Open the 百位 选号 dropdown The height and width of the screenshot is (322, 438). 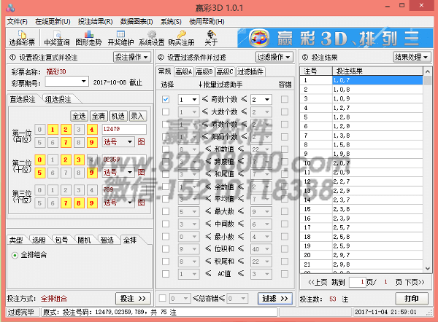tap(130, 142)
